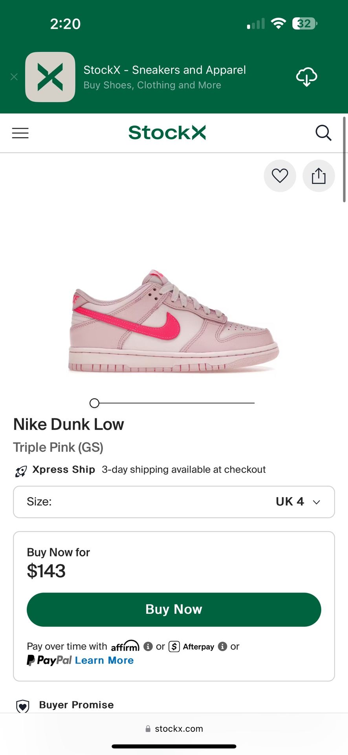Follow the PayPal Learn More link

104,660
